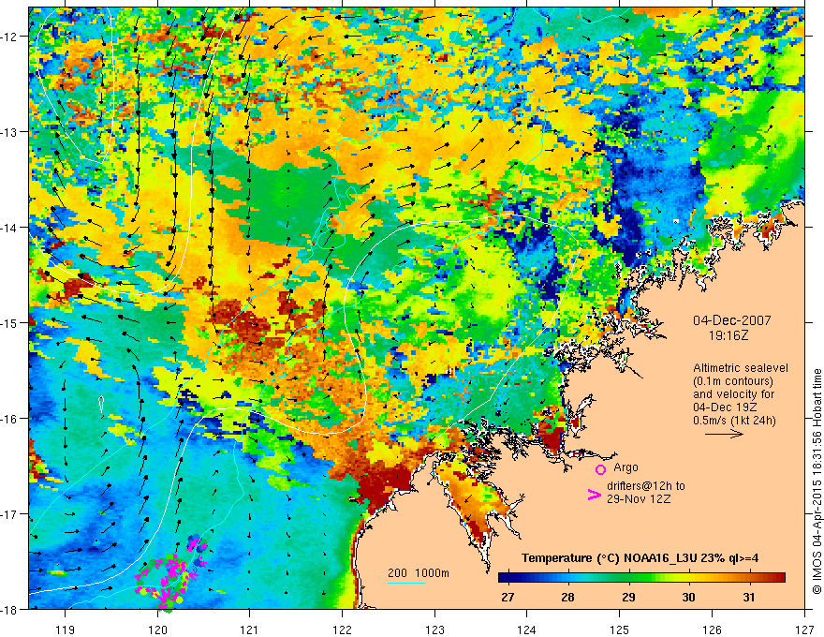This screenshot has height=637, width=824.
Task: Click the longitude axis label 123
Action: click(434, 630)
